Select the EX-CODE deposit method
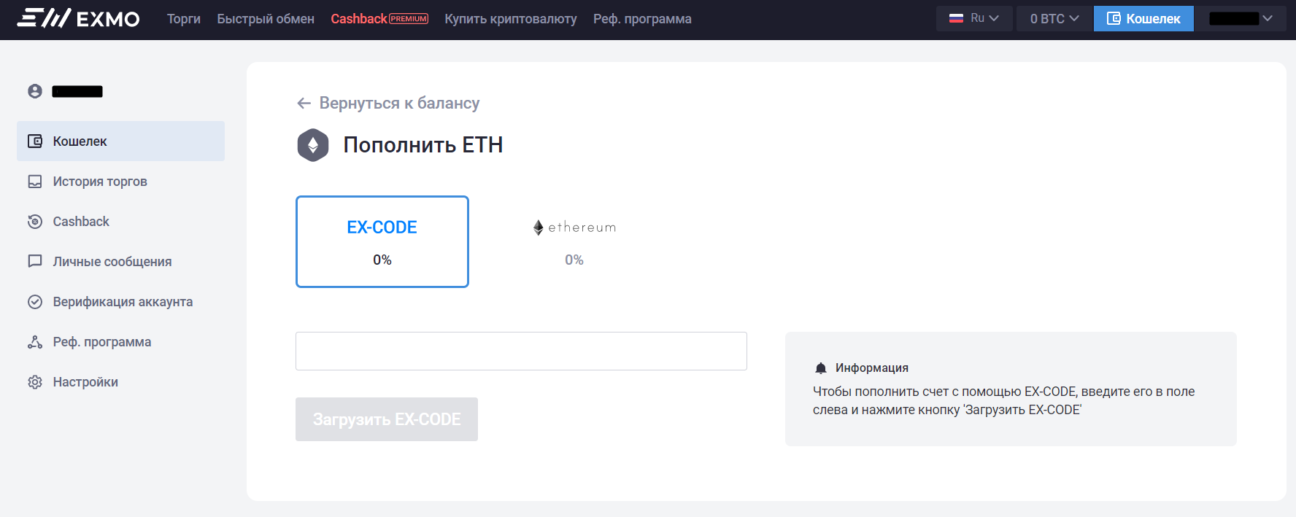Screen dimensions: 1296x517 (382, 241)
